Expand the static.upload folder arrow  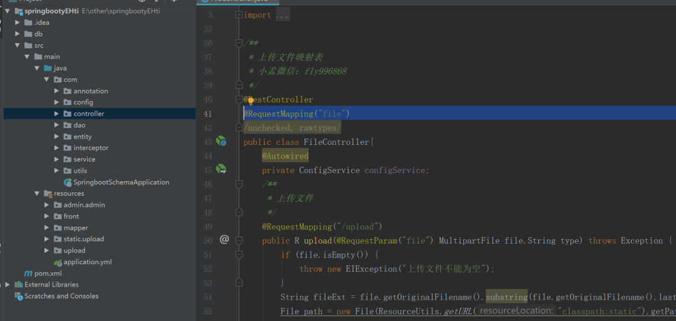tap(47, 239)
